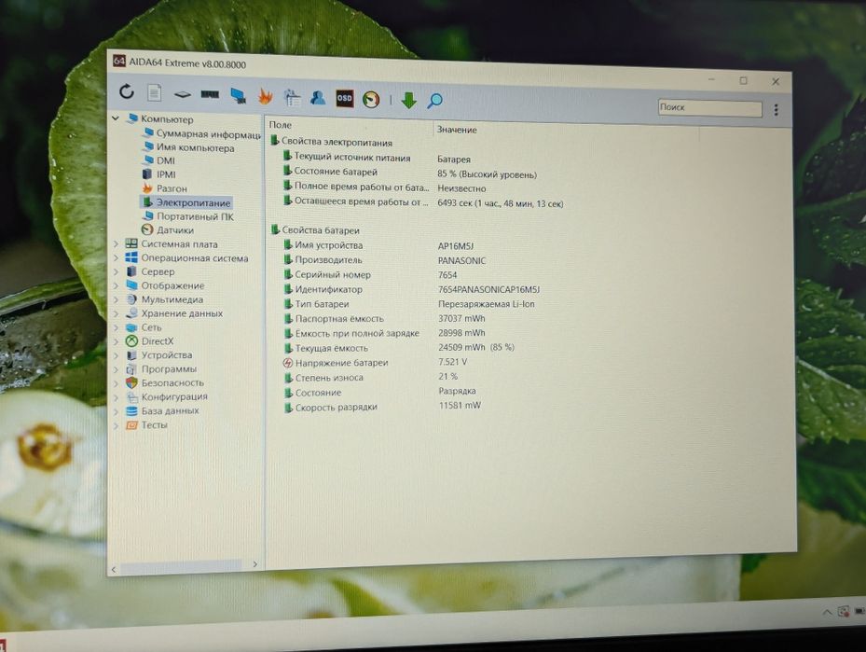Expand the DirectX tree node

point(116,341)
